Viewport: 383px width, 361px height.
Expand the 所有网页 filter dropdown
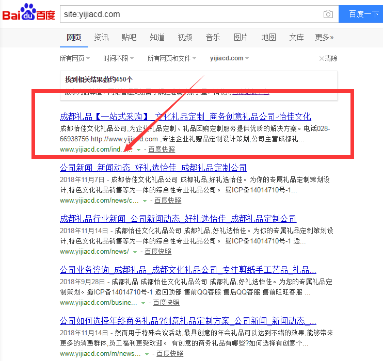pyautogui.click(x=75, y=58)
